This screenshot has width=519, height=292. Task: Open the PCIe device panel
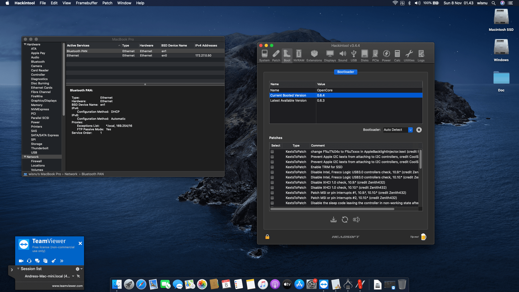[375, 55]
